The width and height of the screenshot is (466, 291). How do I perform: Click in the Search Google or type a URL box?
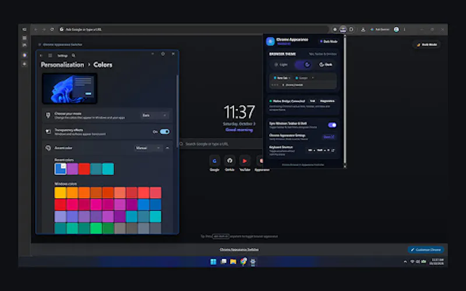click(x=221, y=144)
